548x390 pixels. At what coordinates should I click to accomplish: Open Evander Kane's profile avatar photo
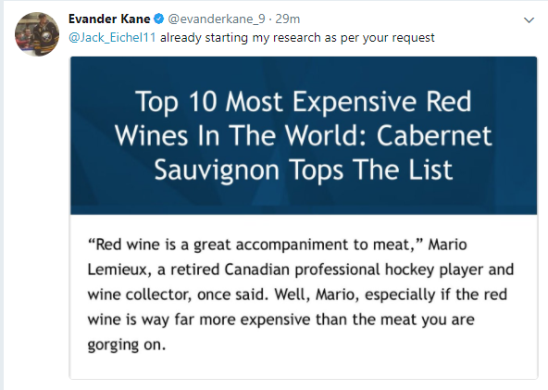click(37, 34)
